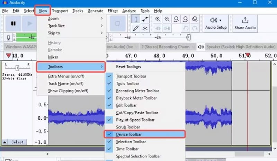This screenshot has height=161, width=277.
Task: Click Fit selection to width zoom icon
Action: [x=176, y=19]
